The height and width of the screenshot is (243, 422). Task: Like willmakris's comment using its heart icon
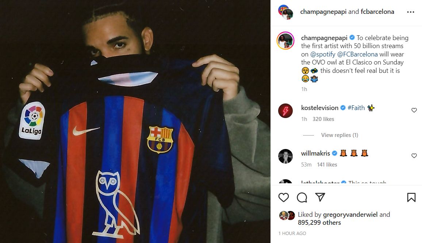point(414,156)
